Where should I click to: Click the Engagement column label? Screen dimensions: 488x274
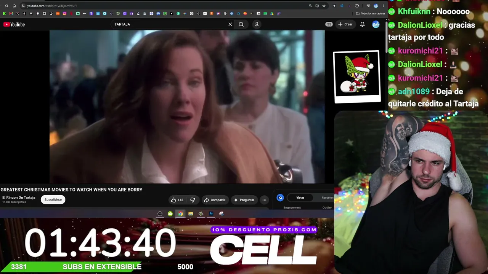292,207
